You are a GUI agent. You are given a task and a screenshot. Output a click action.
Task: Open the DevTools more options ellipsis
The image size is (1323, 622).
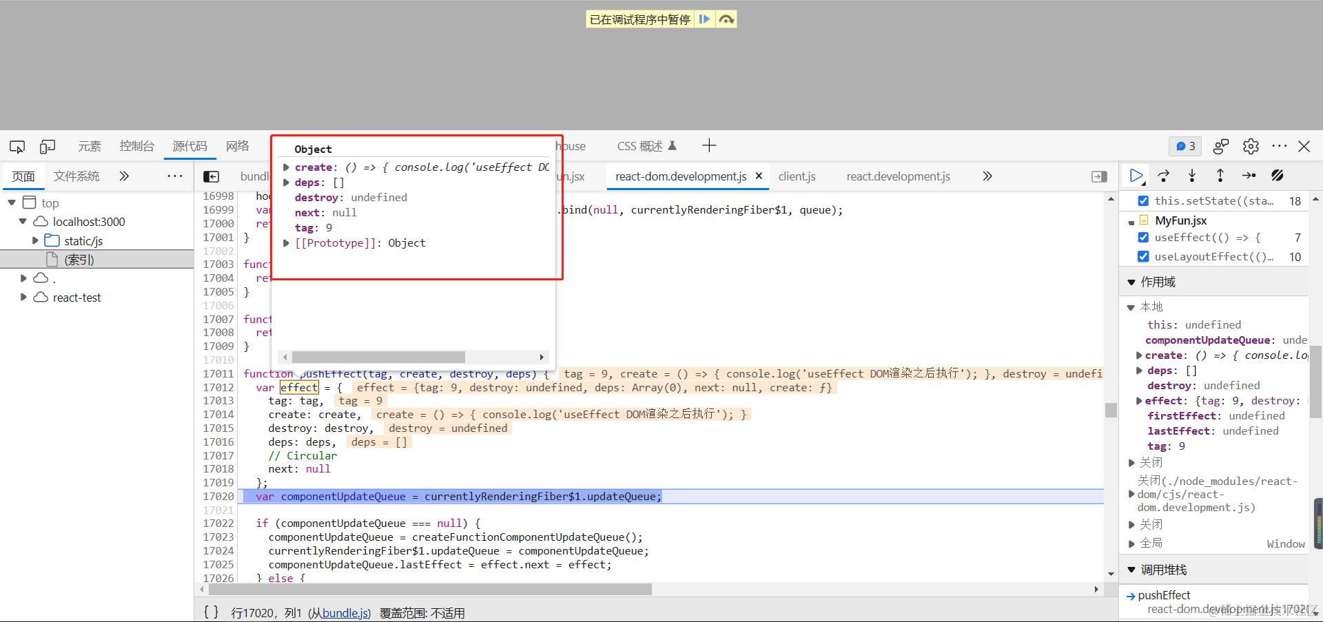coord(1280,146)
